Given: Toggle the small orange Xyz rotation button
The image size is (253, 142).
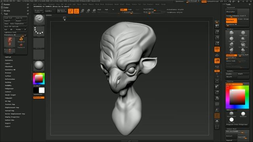Looking at the screenshot, I should 217,71.
